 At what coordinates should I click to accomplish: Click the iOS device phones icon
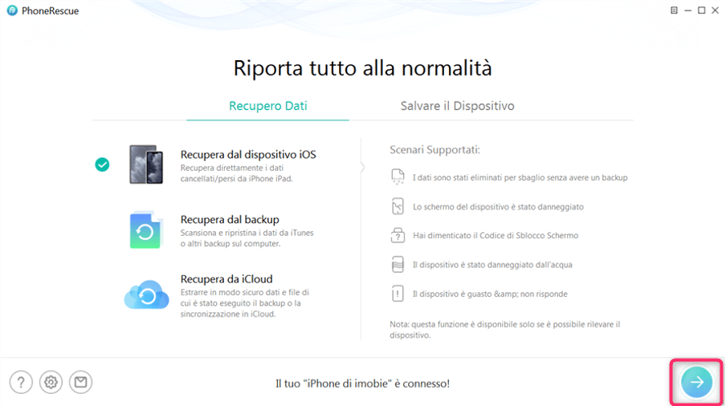(146, 164)
